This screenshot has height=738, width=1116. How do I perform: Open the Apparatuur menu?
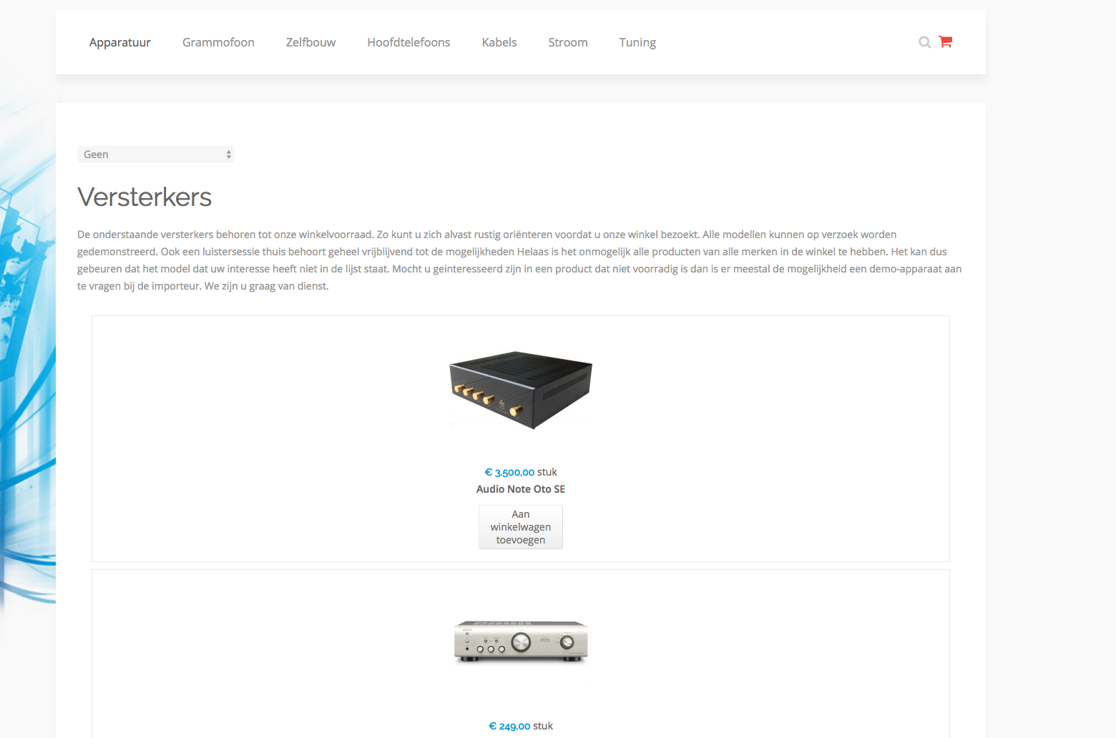click(120, 42)
